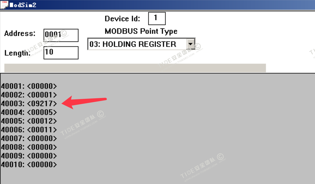Viewport: 315px width, 184px height.
Task: Click the MODBUS Point Type label
Action: coord(141,31)
